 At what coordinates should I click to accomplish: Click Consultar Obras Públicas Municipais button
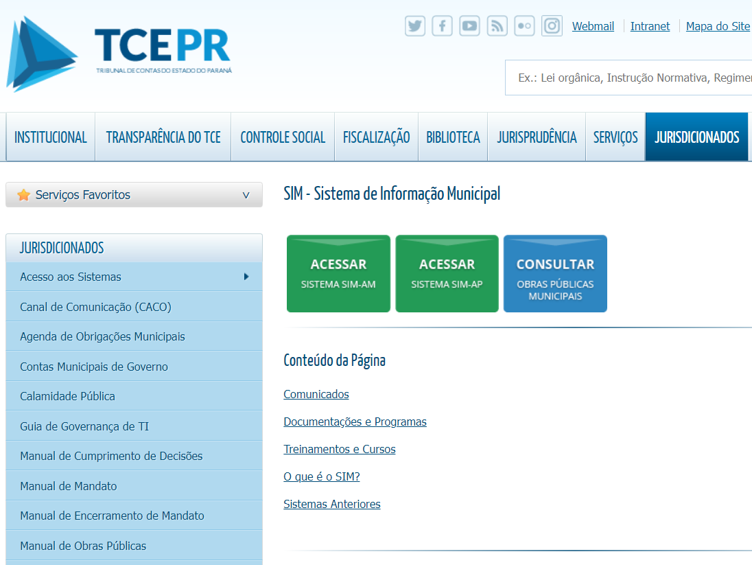click(x=555, y=274)
